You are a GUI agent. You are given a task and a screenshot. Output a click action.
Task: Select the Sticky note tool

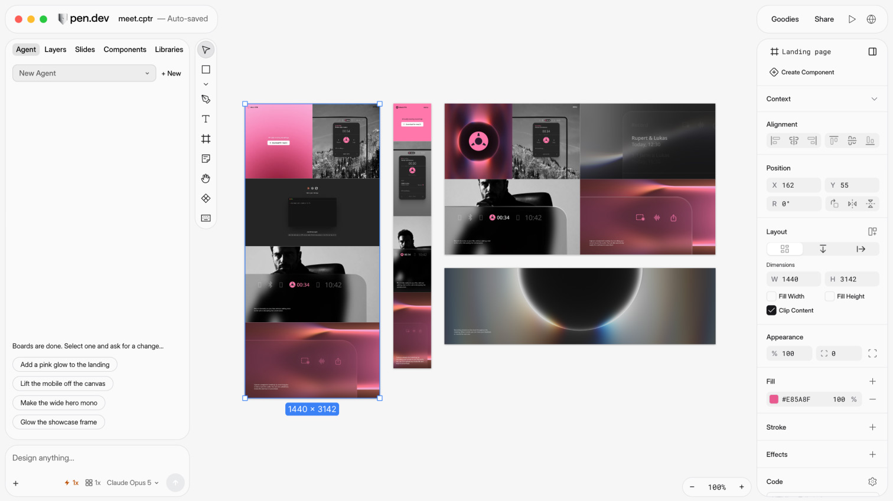point(206,159)
